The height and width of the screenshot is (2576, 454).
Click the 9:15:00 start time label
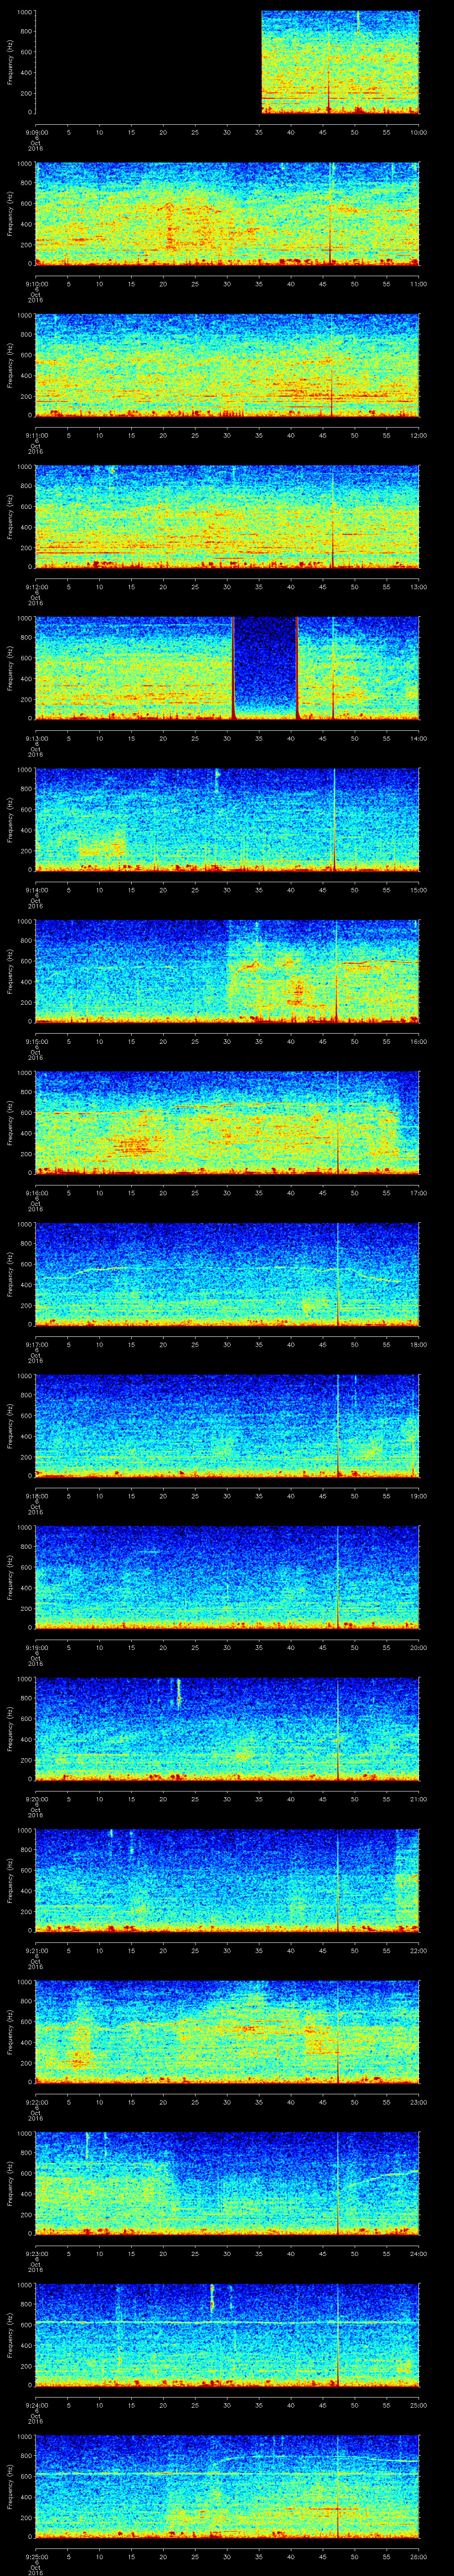click(36, 1042)
